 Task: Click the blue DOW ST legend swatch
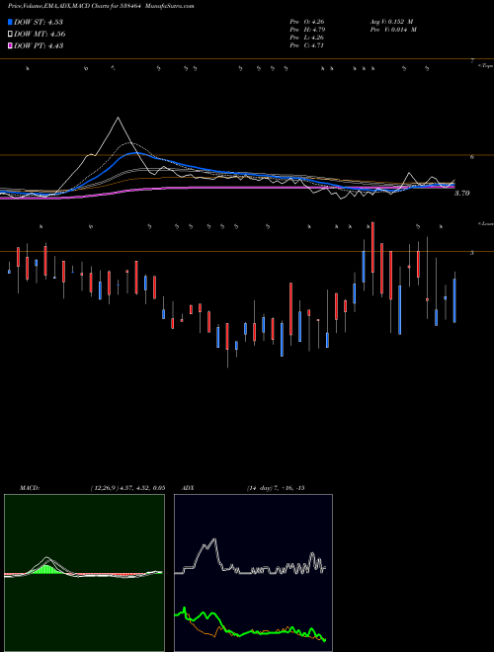(x=11, y=23)
